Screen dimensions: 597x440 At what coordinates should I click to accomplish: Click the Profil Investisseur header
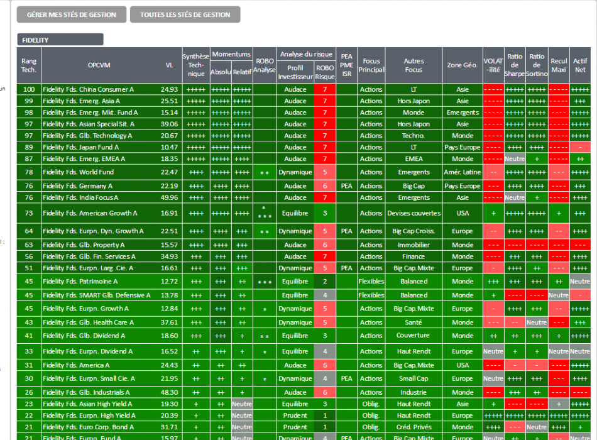click(x=295, y=72)
